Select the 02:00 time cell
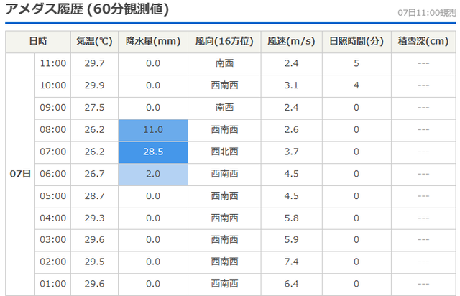 (53, 262)
